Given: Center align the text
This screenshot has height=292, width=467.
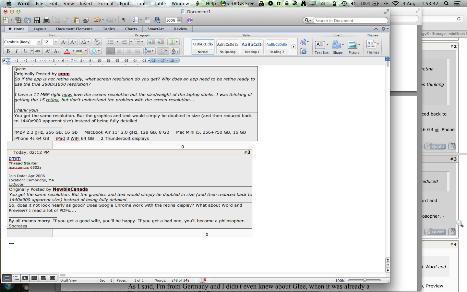Looking at the screenshot, I should (119, 51).
